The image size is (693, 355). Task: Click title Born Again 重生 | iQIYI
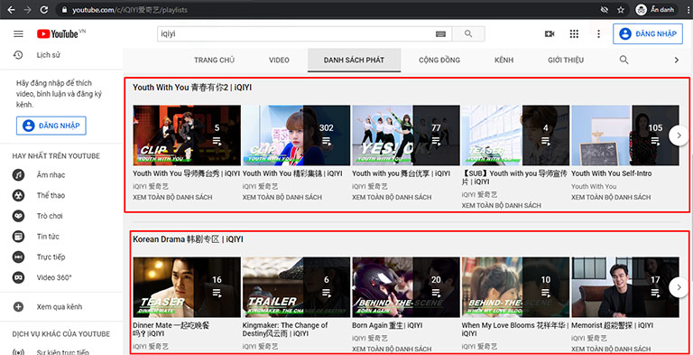[x=387, y=325]
